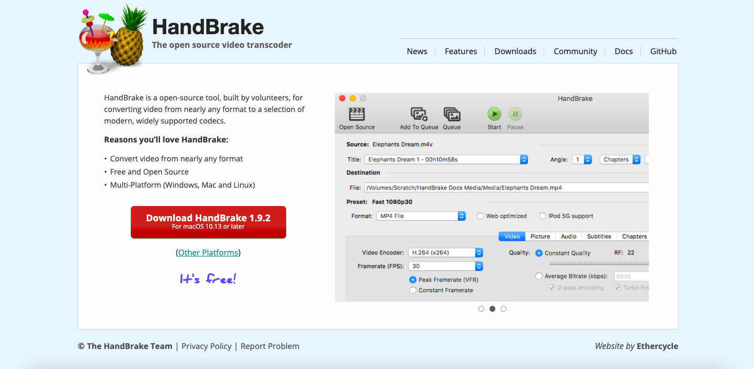Switch to the Video tab

pyautogui.click(x=512, y=237)
